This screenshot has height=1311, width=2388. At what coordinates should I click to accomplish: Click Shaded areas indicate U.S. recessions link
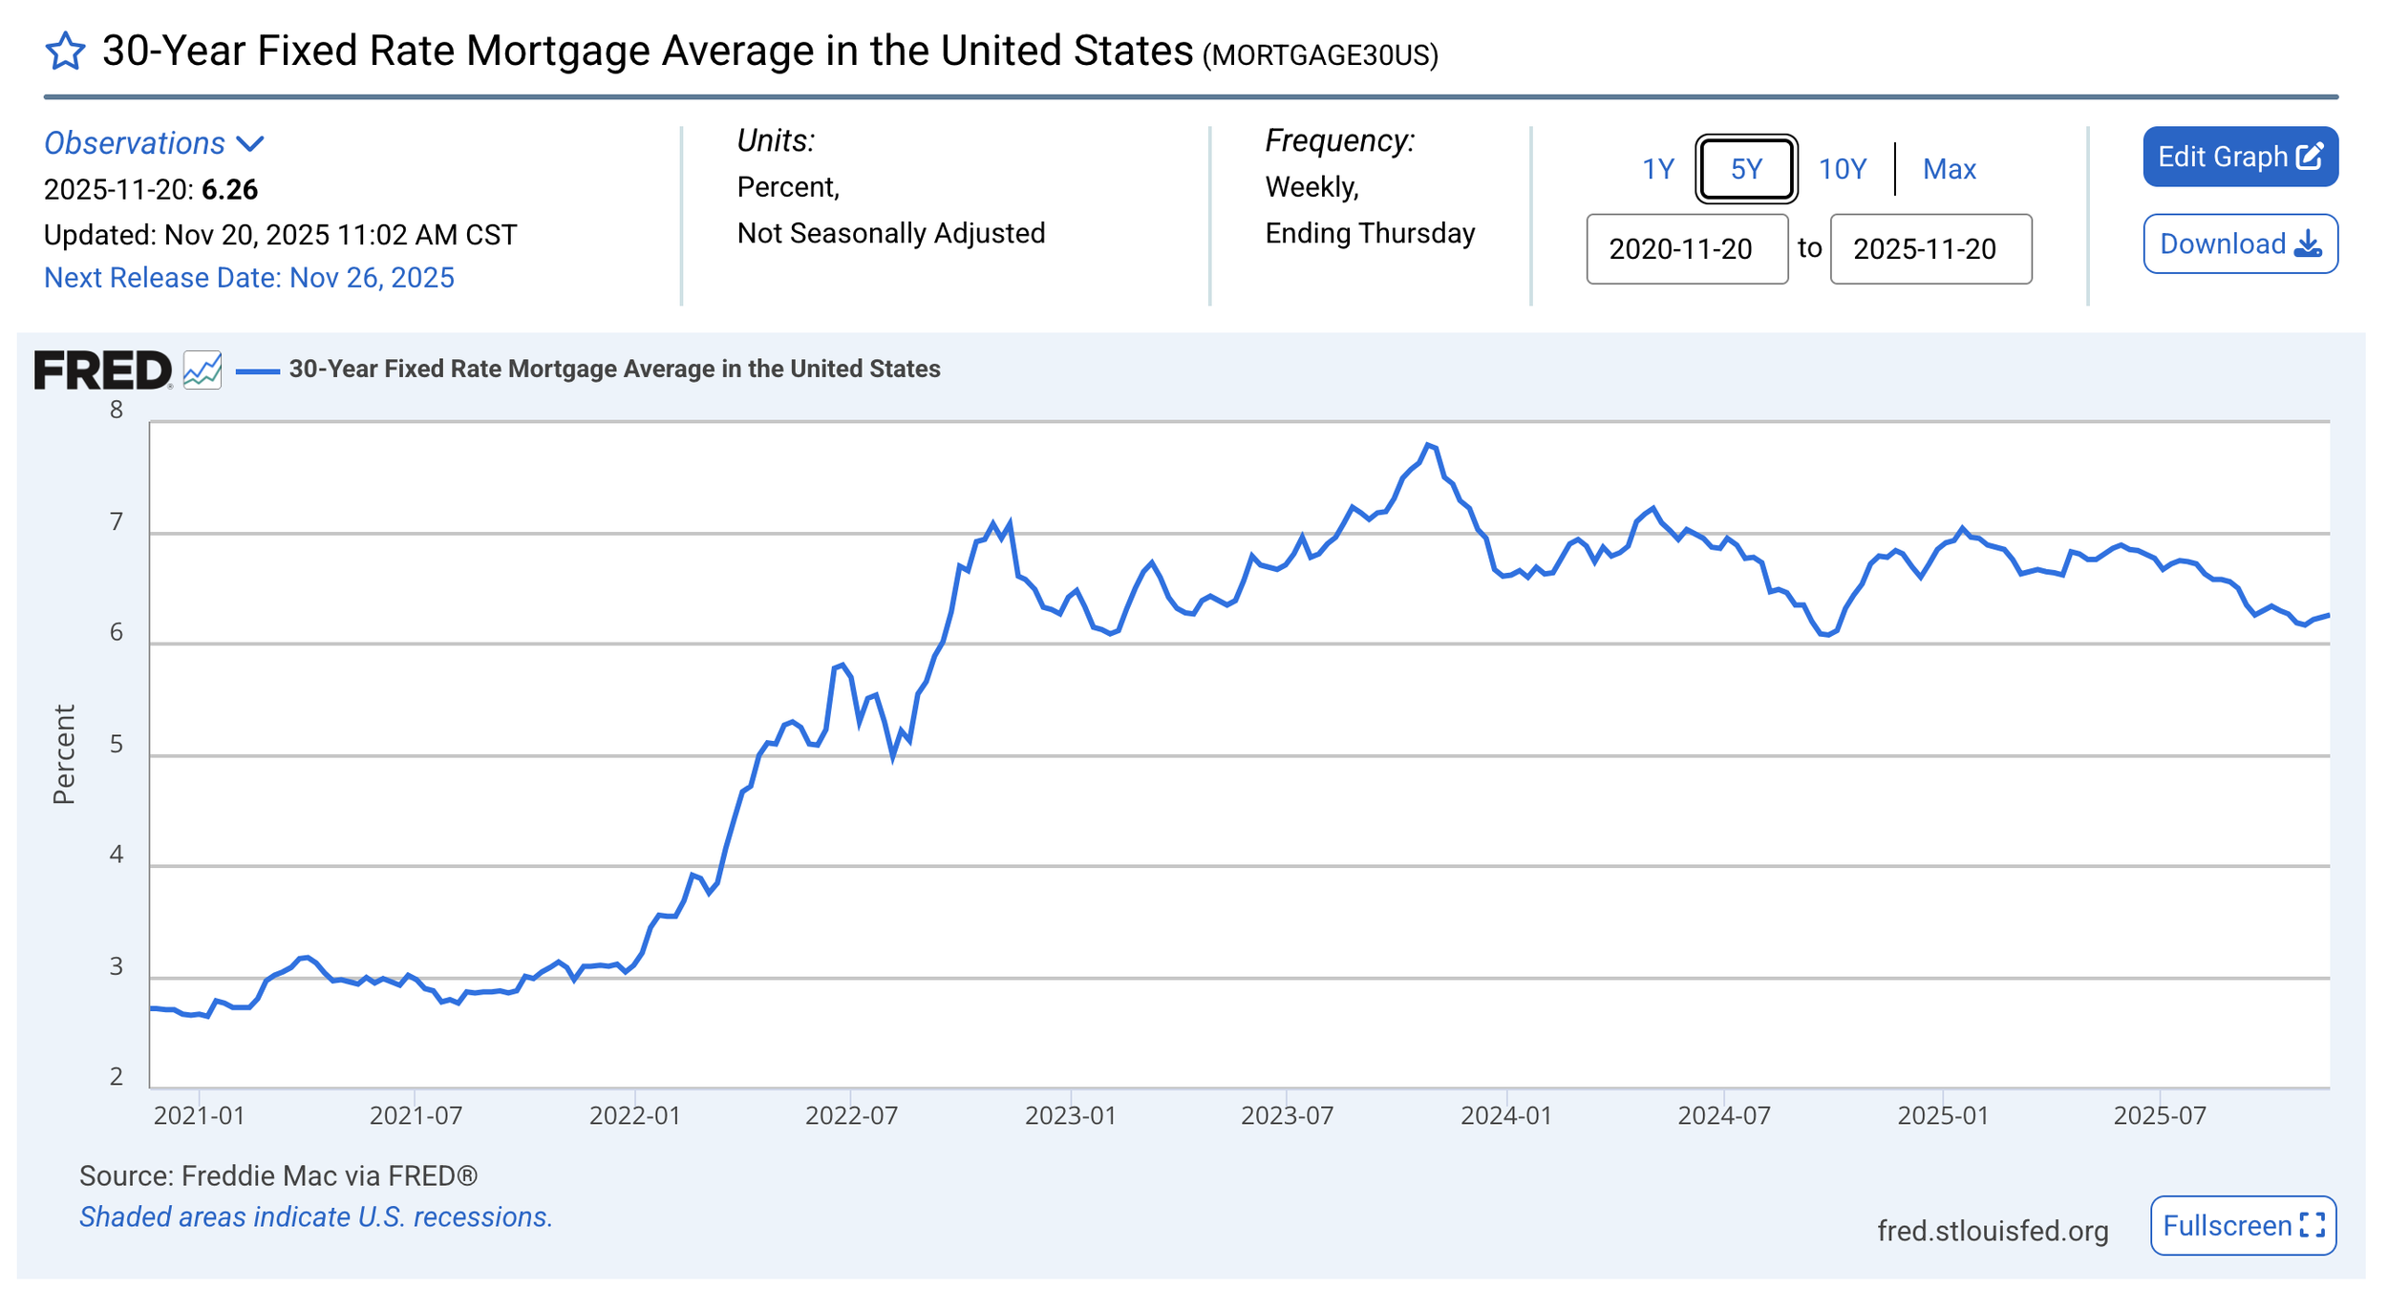(x=316, y=1217)
